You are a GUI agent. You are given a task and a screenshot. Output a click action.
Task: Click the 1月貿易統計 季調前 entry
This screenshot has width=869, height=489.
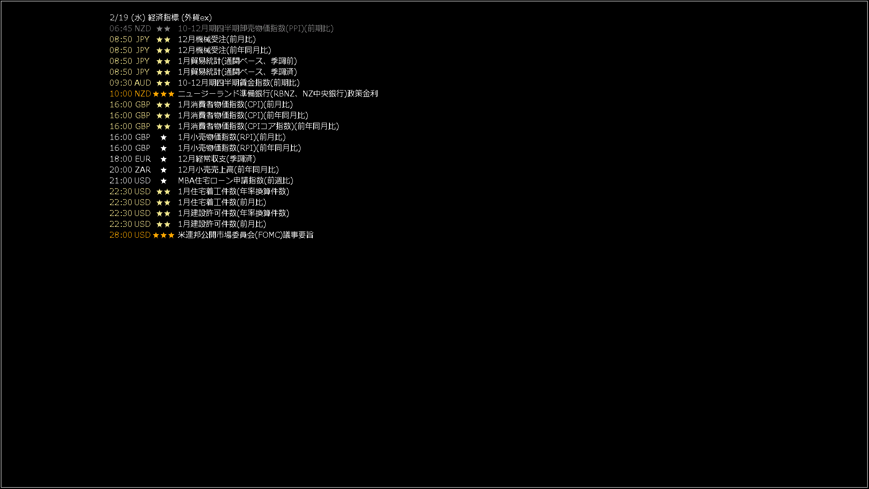238,61
